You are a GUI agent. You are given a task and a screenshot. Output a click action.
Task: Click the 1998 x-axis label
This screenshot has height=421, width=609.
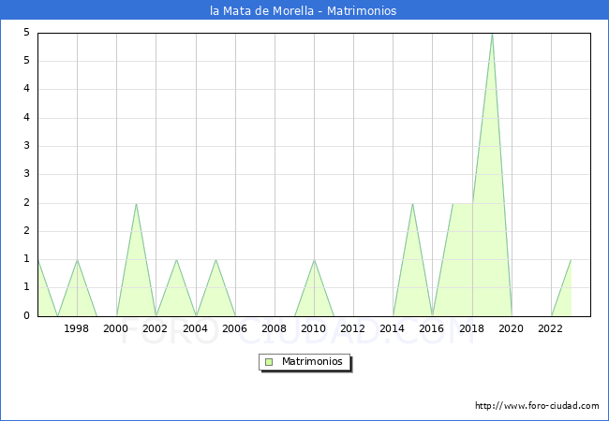click(77, 328)
